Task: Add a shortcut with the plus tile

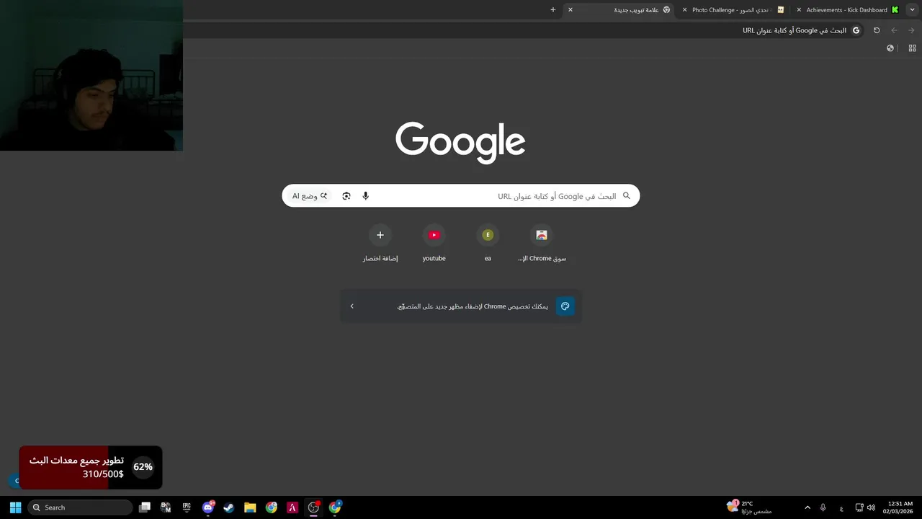Action: click(380, 243)
